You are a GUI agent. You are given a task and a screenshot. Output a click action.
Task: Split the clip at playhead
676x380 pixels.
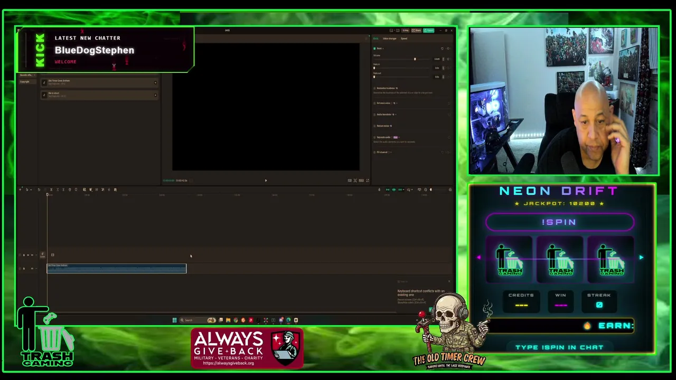click(51, 189)
